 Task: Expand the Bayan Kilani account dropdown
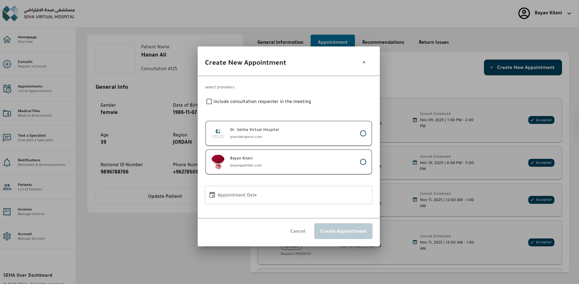click(x=569, y=13)
